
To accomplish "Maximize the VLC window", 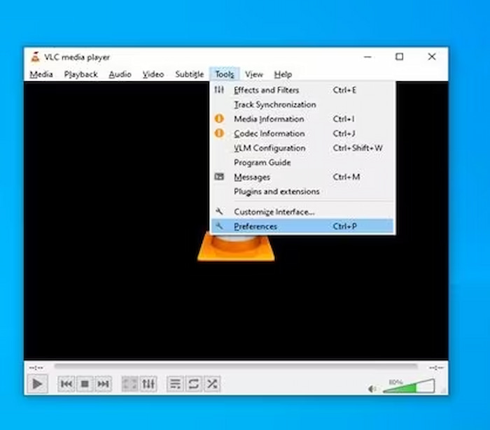I will [400, 57].
